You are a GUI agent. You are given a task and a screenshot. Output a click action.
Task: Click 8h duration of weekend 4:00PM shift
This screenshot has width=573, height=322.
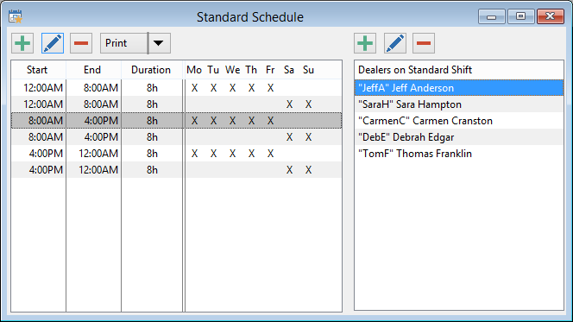(x=152, y=170)
